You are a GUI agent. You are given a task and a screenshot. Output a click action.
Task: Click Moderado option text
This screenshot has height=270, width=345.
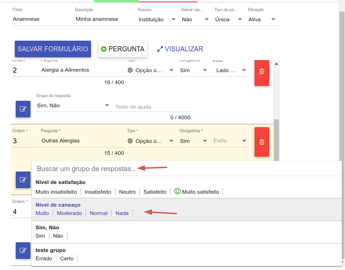[69, 213]
